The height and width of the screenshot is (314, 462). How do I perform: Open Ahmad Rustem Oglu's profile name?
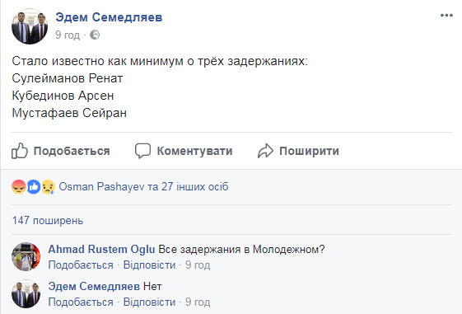click(x=101, y=249)
